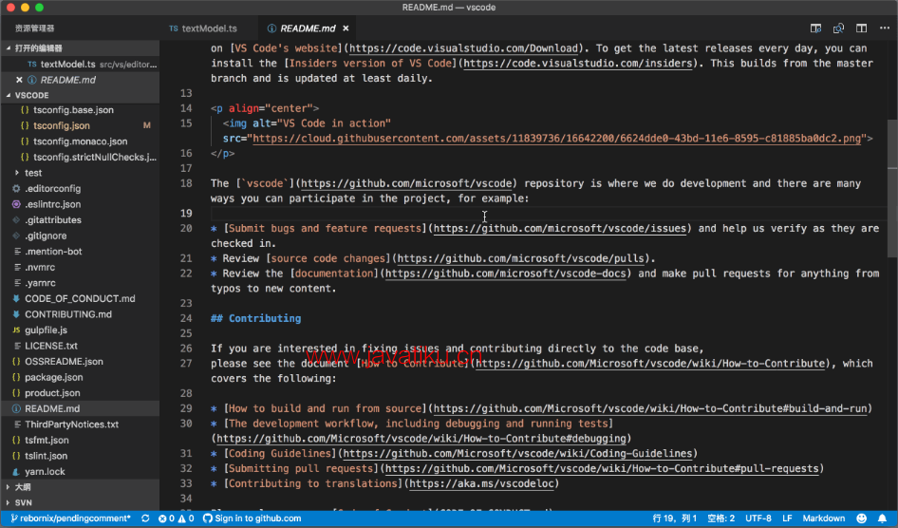Viewport: 898px width, 528px height.
Task: Open tsconfig.base.json in the explorer
Action: point(80,109)
